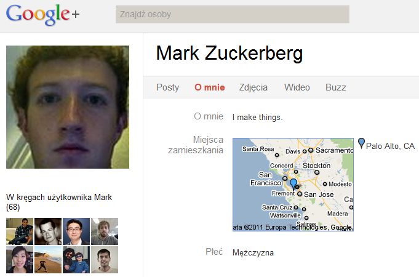Focus the 'Znajdź osoby' search field
This screenshot has width=419, height=277.
[232, 14]
